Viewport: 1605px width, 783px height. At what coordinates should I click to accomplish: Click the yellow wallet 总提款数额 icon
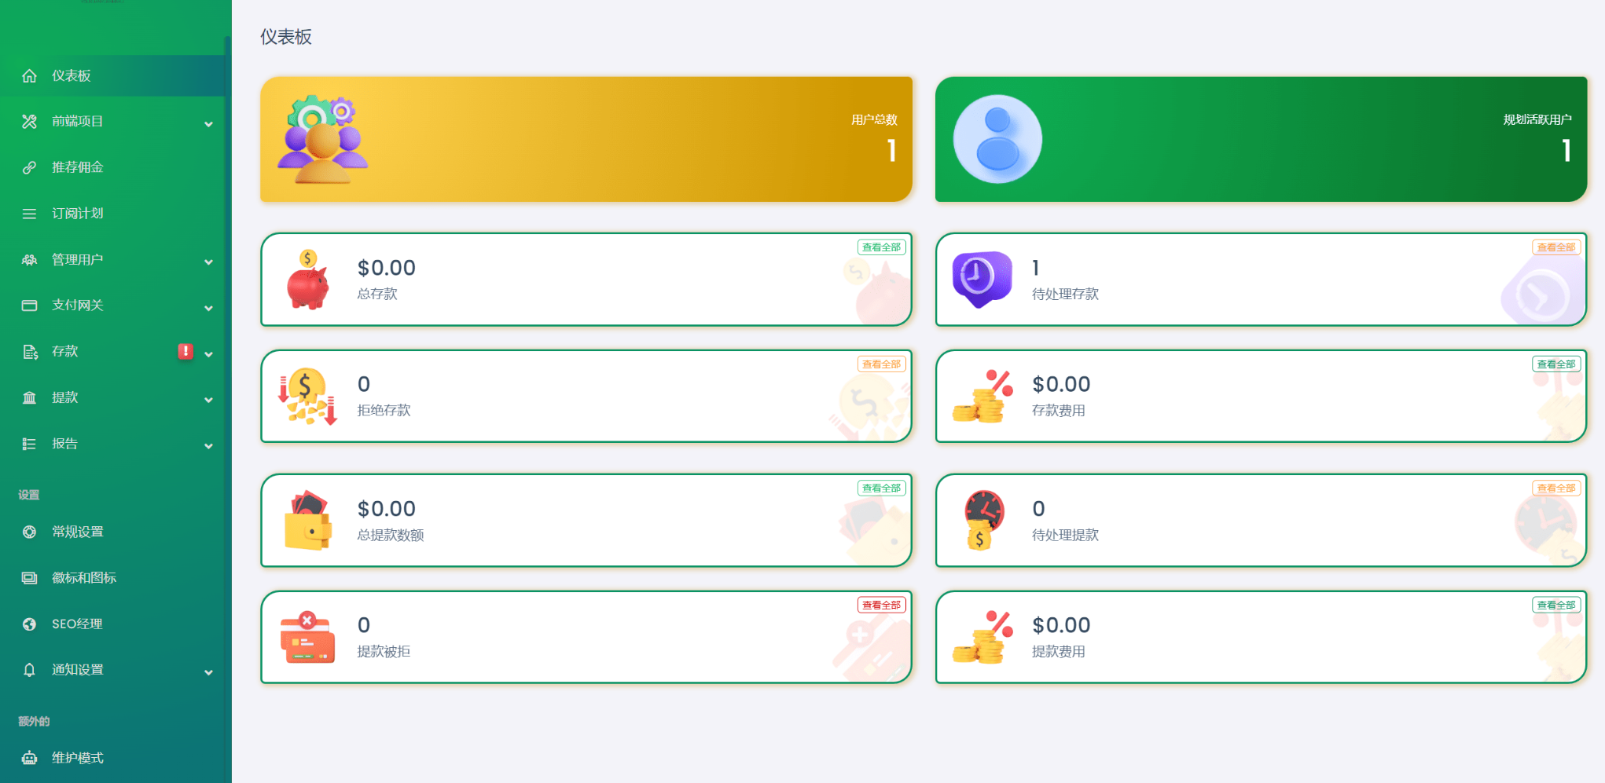tap(308, 521)
